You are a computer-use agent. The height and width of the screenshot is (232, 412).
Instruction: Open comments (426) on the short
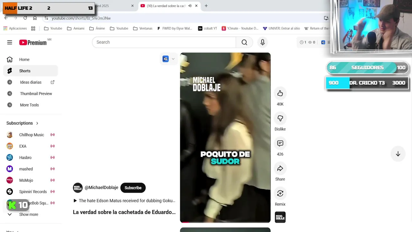click(x=280, y=143)
